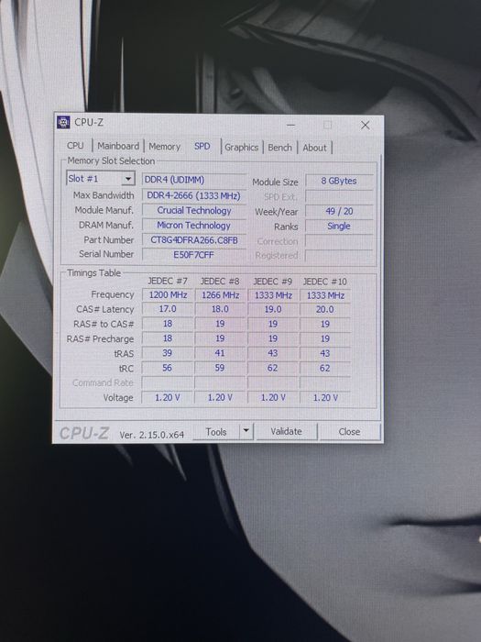Click the 1200 MHz frequency cell
The image size is (481, 642).
click(168, 294)
